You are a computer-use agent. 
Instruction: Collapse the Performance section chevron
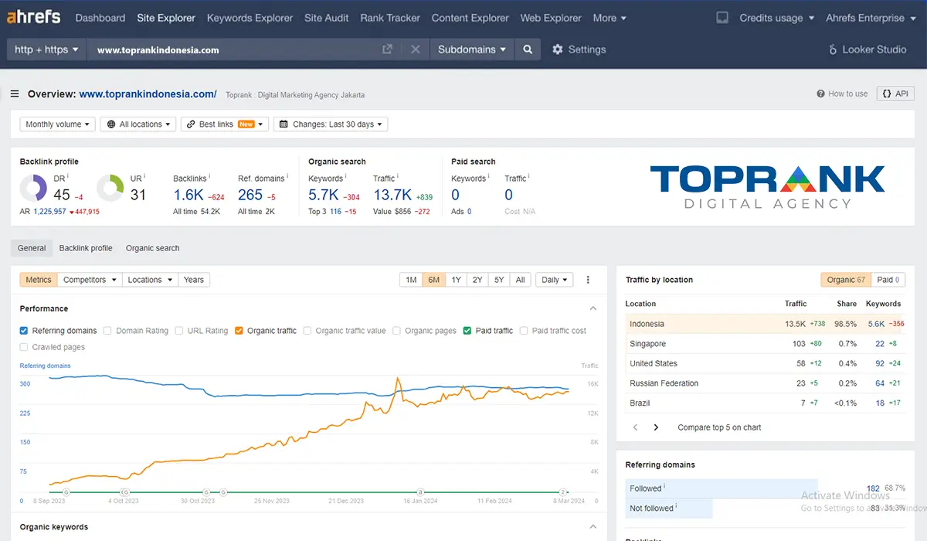(x=593, y=308)
